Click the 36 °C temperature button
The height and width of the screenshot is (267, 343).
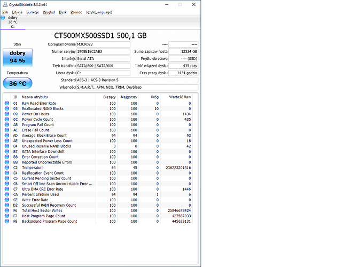[x=18, y=83]
